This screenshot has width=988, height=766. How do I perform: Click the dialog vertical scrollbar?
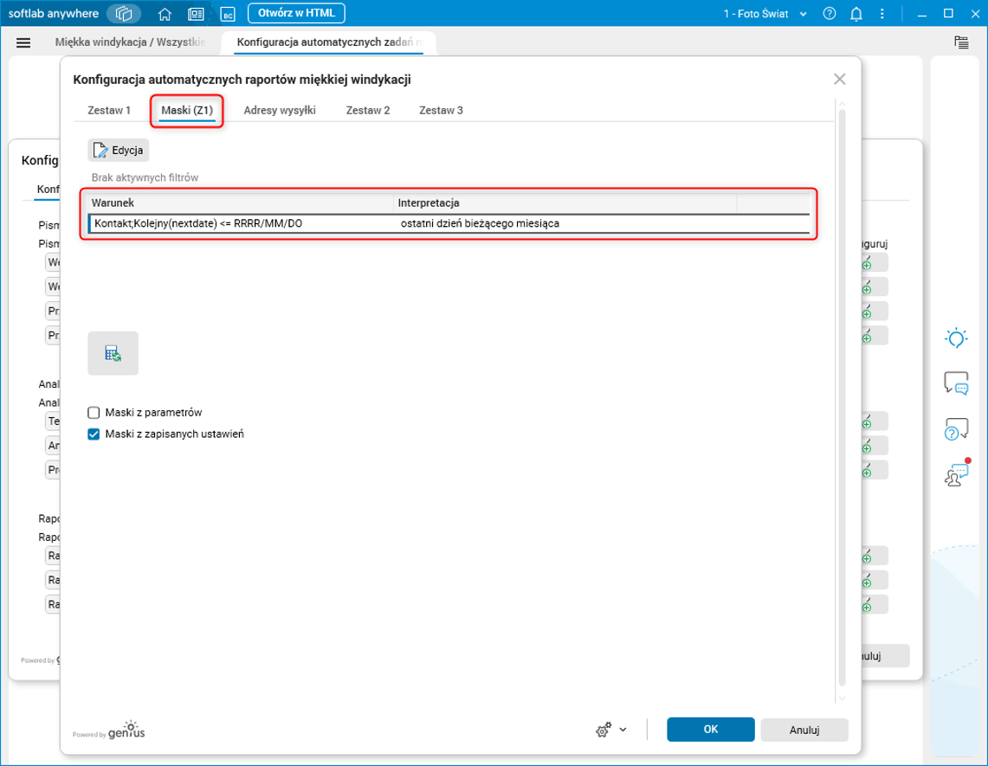842,398
